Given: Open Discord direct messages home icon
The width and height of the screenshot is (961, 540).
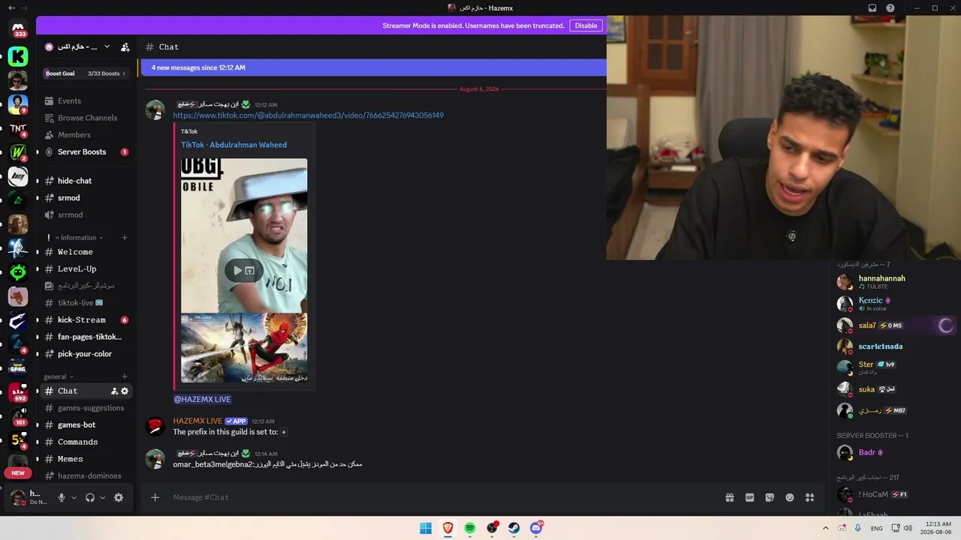Looking at the screenshot, I should click(18, 28).
